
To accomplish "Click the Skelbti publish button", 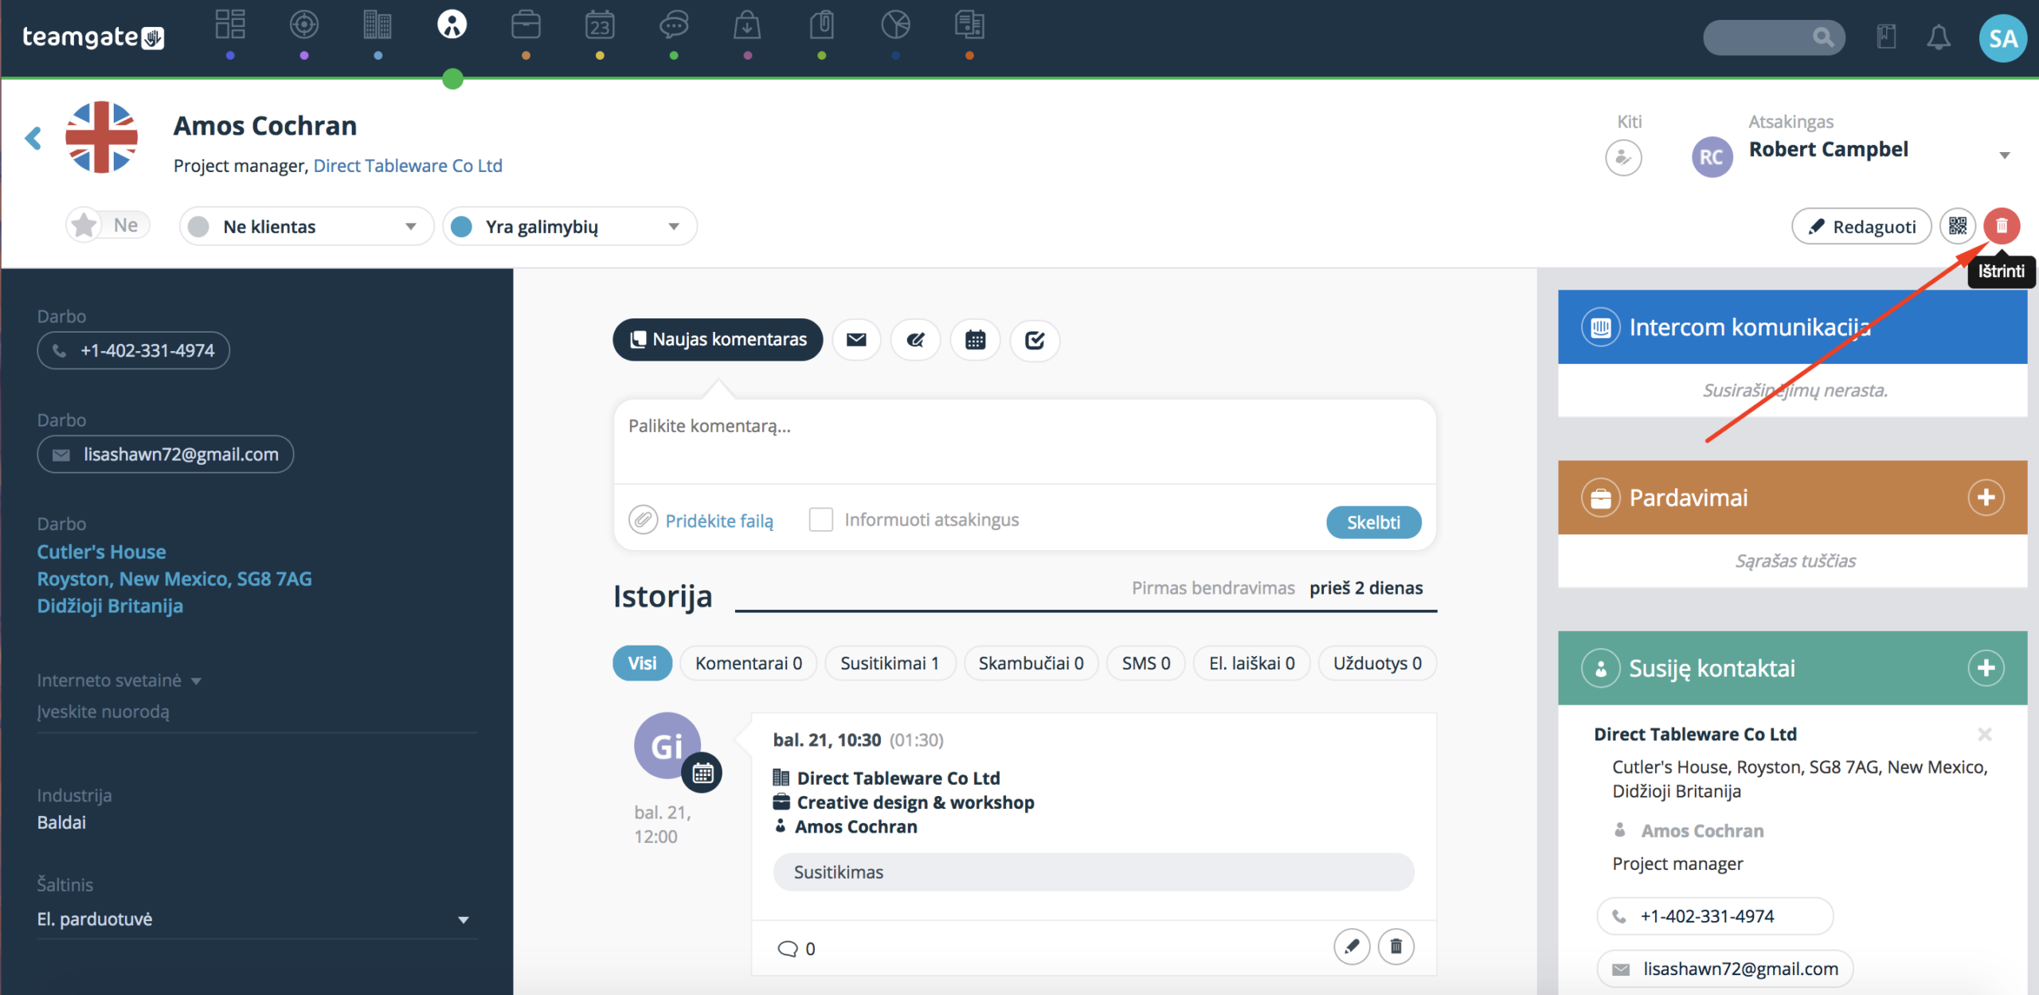I will click(1373, 522).
